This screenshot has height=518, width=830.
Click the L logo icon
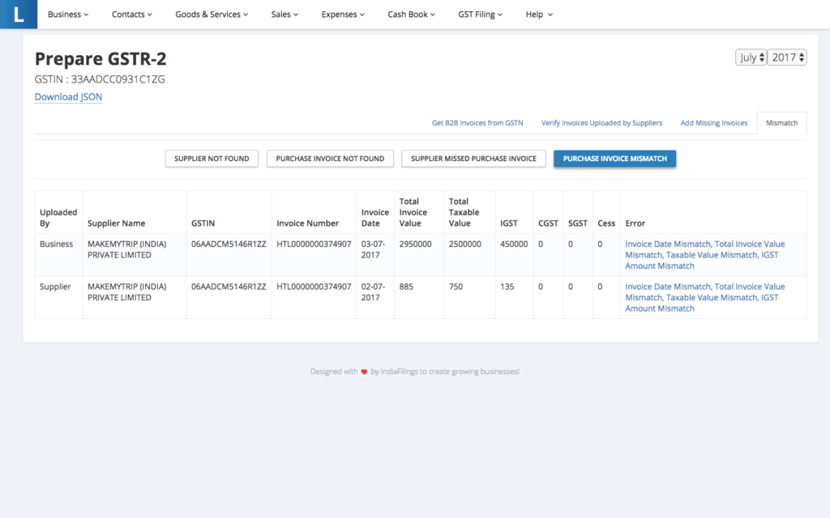click(x=18, y=14)
